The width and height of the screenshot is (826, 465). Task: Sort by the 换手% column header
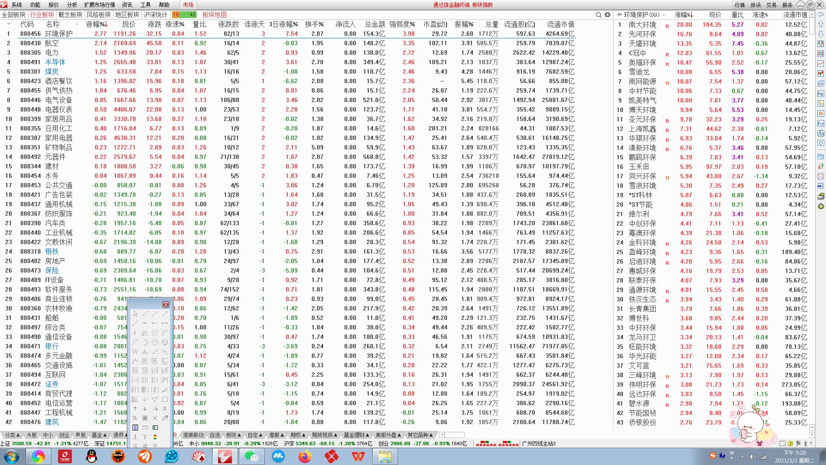coord(314,24)
